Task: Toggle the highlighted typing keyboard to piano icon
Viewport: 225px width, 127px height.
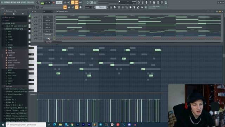Action: (65, 7)
